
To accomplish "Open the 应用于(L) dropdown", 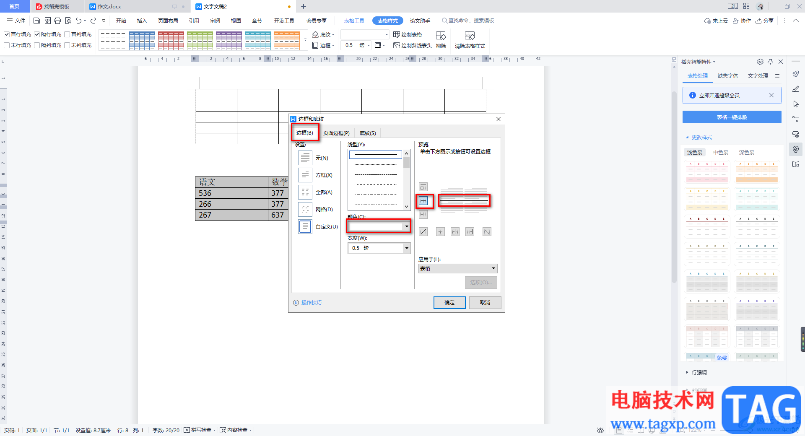I will (x=457, y=268).
